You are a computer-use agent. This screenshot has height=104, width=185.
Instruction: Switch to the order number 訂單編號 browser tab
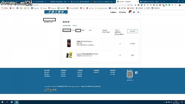coord(150,2)
